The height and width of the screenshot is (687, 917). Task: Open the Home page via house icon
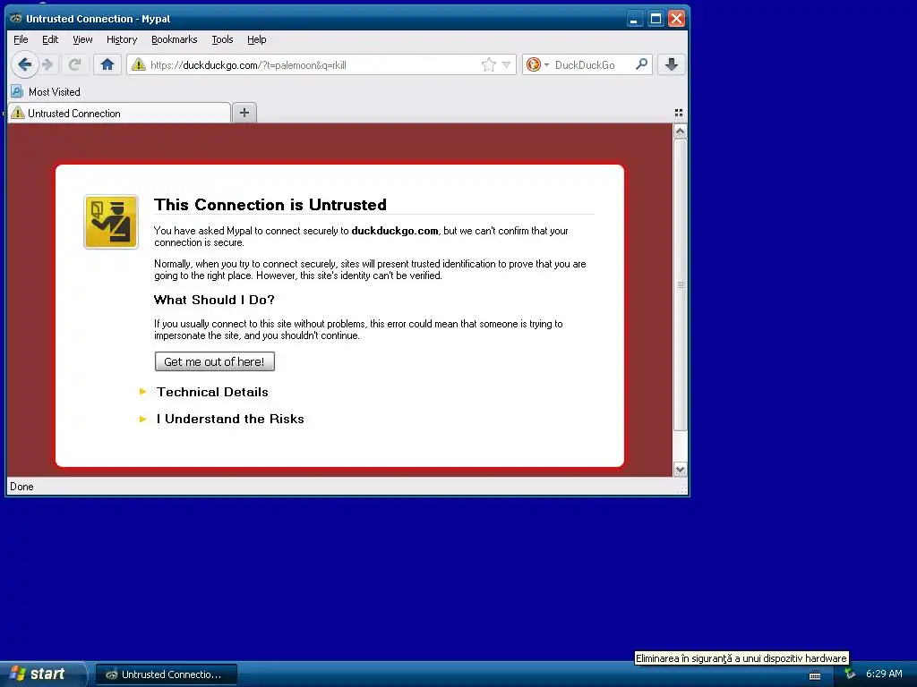click(x=107, y=64)
